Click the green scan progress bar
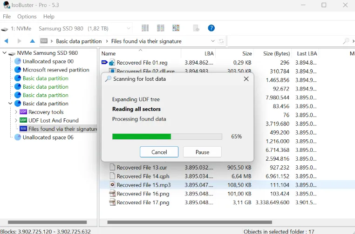The image size is (355, 234). (x=167, y=136)
